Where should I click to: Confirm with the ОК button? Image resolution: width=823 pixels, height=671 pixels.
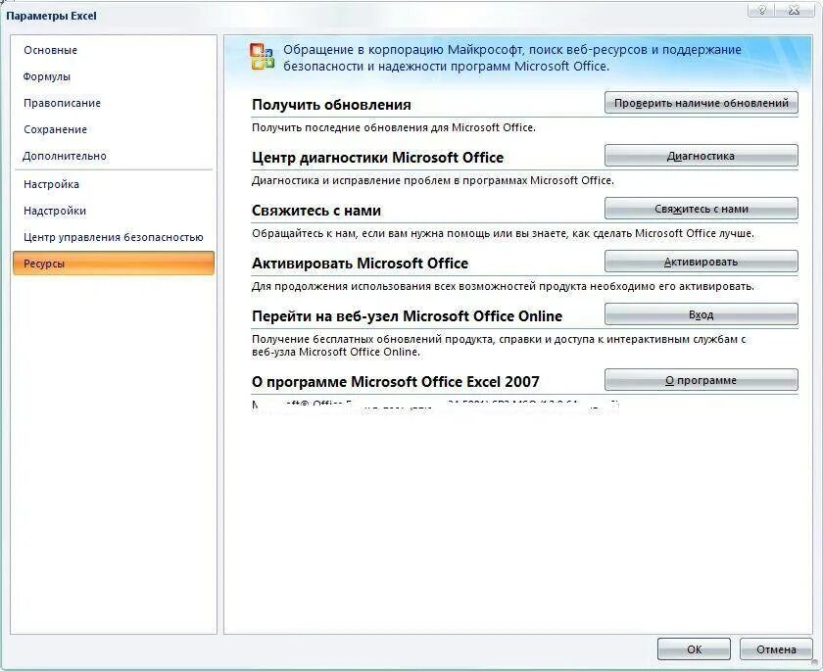click(x=694, y=649)
